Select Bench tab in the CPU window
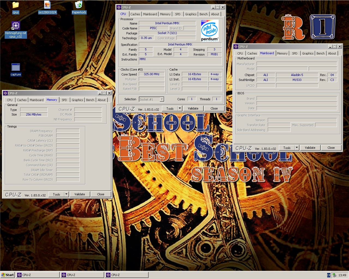The width and height of the screenshot is (349, 279). (204, 14)
